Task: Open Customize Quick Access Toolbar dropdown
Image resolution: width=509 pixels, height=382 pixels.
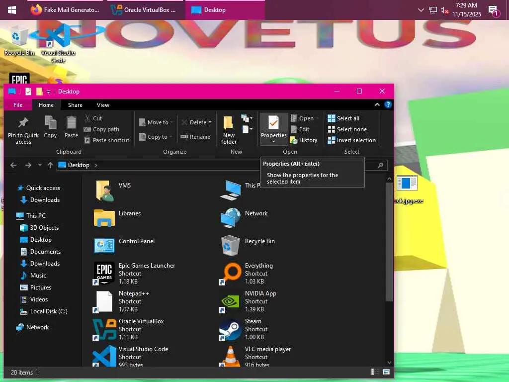Action: pos(48,92)
